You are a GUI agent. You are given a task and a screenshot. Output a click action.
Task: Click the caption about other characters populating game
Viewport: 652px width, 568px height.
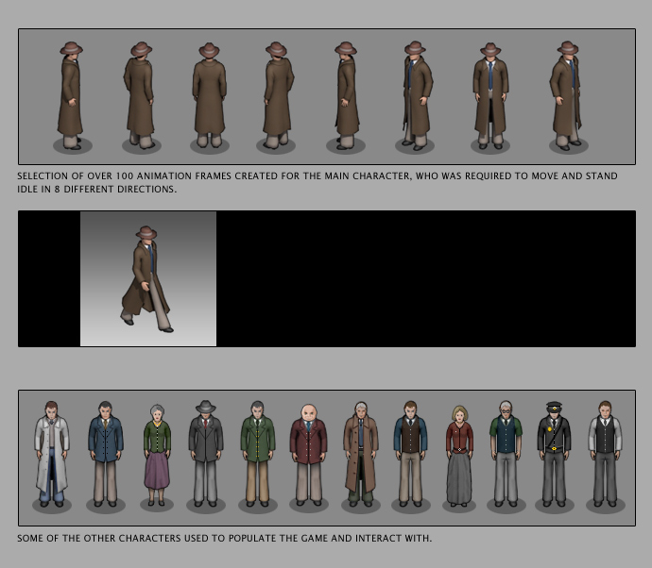224,538
